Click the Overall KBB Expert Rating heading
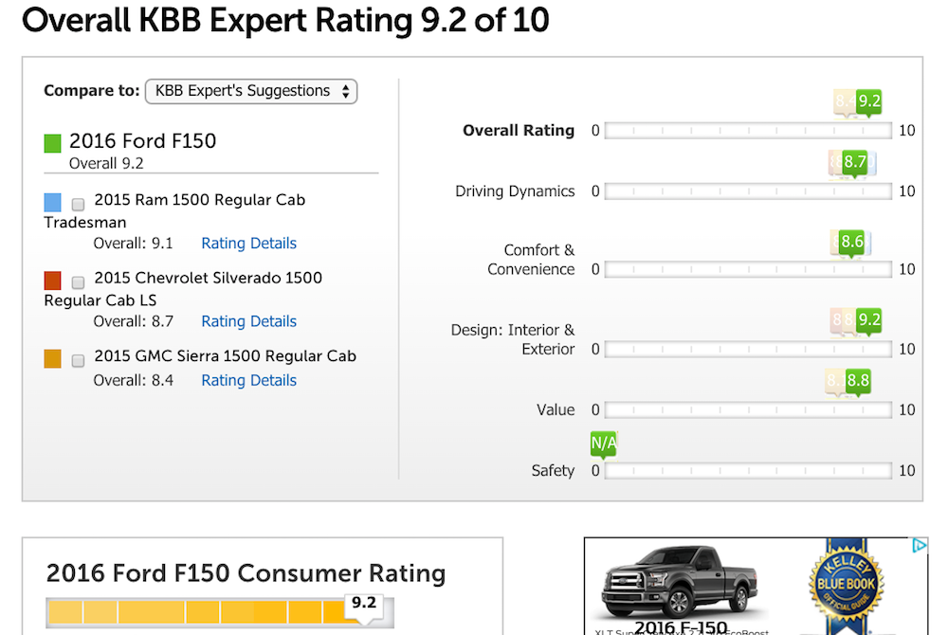The image size is (948, 635). tap(285, 20)
